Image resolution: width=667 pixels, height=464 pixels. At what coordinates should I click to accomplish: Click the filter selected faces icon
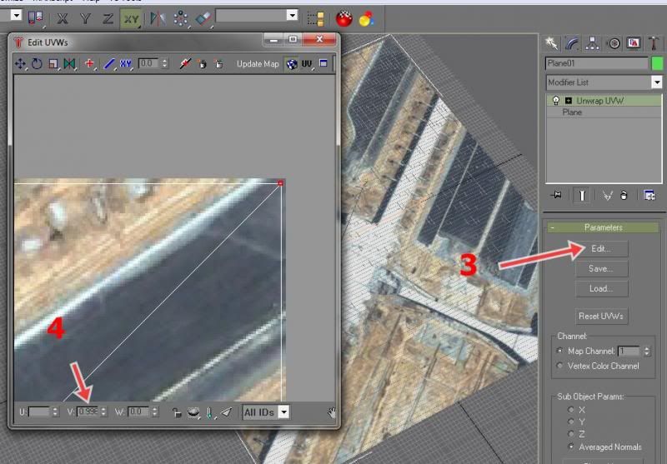coord(227,412)
